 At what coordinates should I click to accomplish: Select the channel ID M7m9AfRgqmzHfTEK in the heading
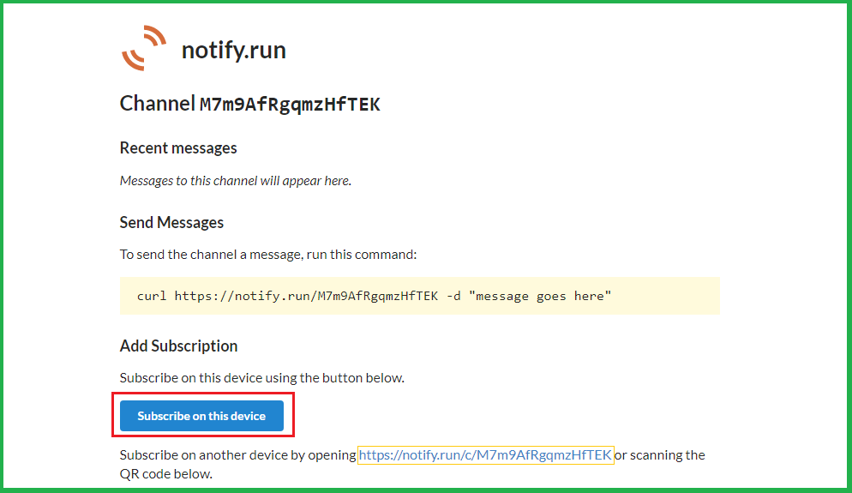290,105
